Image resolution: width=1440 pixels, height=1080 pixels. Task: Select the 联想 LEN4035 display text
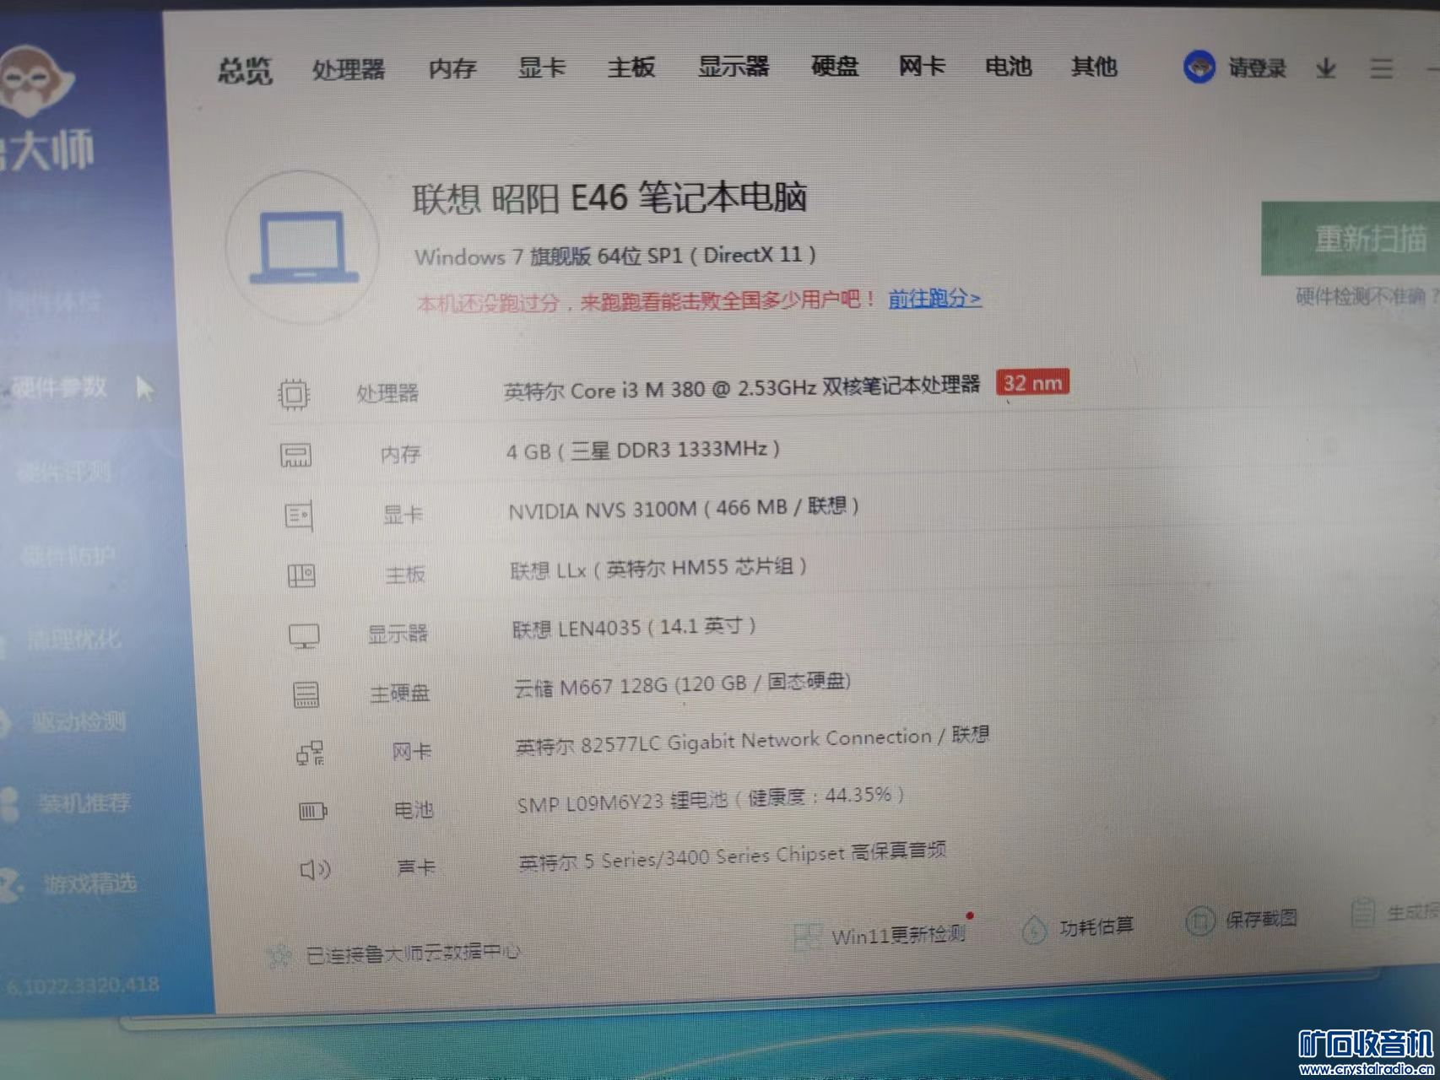pos(634,628)
